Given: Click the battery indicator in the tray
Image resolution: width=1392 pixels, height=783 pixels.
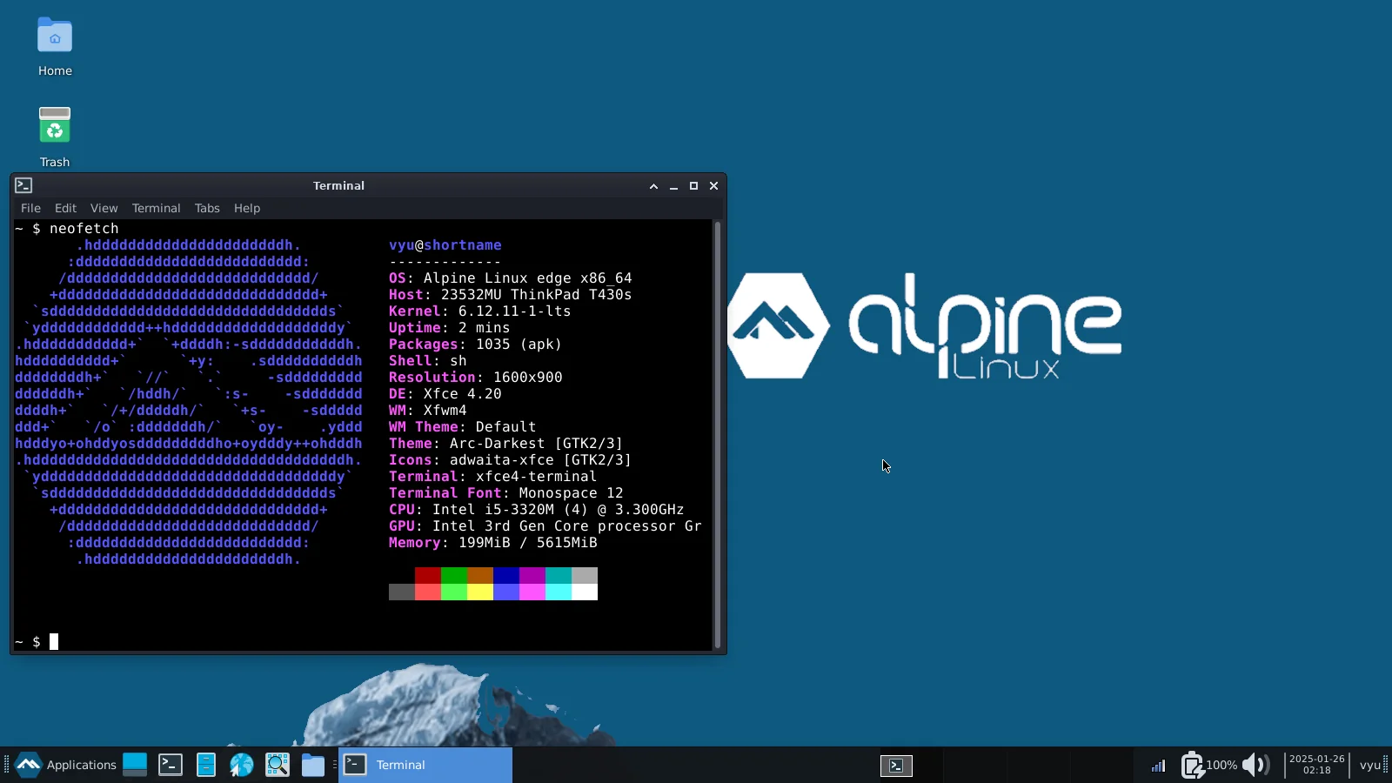Looking at the screenshot, I should tap(1194, 766).
